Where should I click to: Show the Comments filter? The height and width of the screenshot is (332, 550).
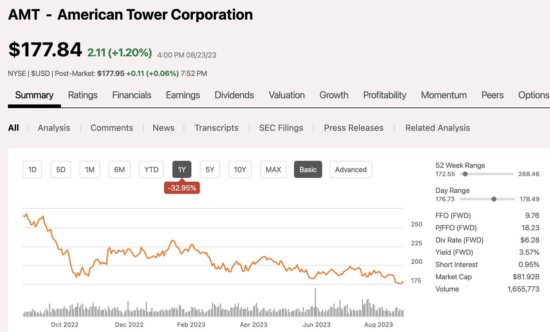click(112, 128)
